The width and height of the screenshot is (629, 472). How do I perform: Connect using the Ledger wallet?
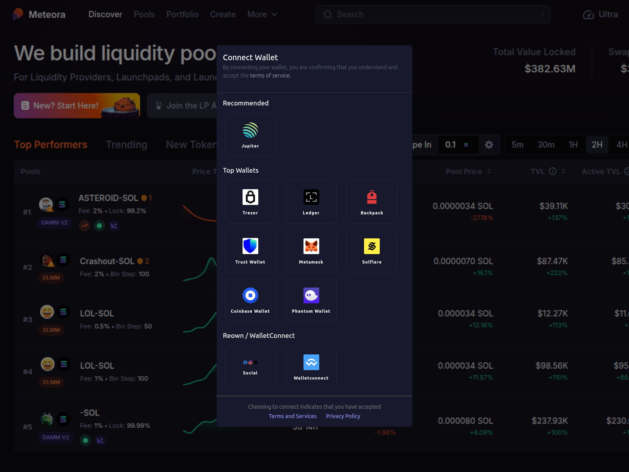pyautogui.click(x=311, y=202)
